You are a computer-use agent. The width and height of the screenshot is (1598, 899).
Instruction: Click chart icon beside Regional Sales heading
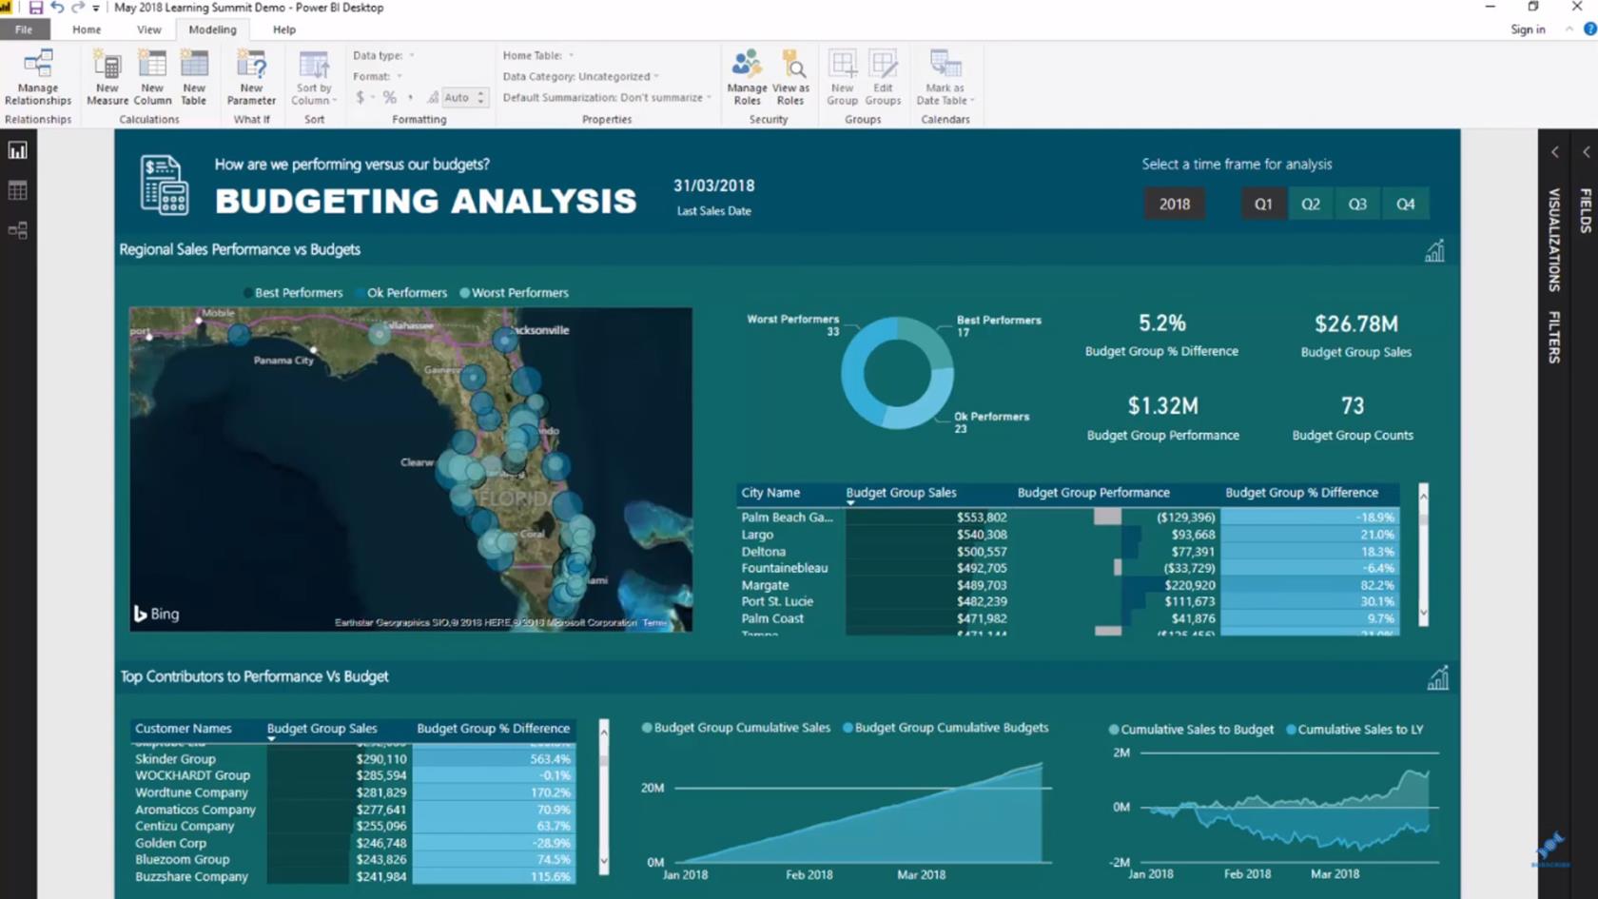[x=1434, y=250]
